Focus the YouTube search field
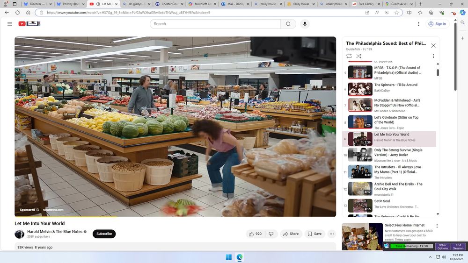468x263 pixels. (215, 24)
